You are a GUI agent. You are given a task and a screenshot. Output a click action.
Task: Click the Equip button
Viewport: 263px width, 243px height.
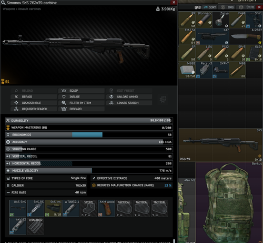(82, 91)
